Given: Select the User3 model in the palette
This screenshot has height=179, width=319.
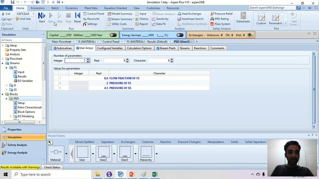Looking at the screenshot, I should (125, 154).
